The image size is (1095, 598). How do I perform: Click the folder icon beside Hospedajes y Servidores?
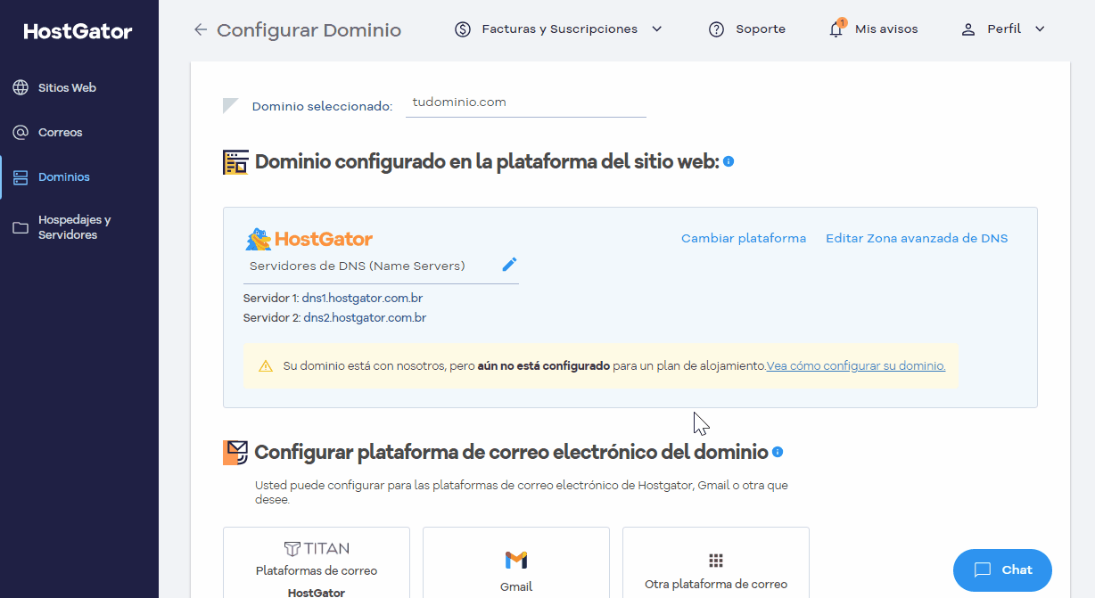click(x=21, y=228)
